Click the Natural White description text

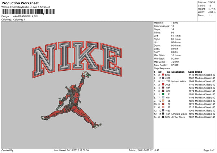179,81
